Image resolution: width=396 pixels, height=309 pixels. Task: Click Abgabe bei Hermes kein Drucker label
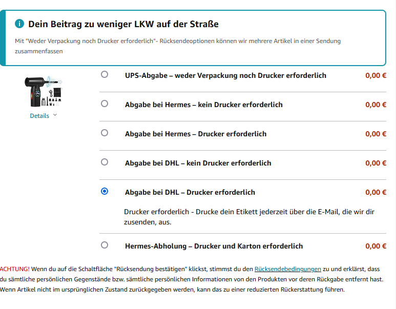click(203, 105)
